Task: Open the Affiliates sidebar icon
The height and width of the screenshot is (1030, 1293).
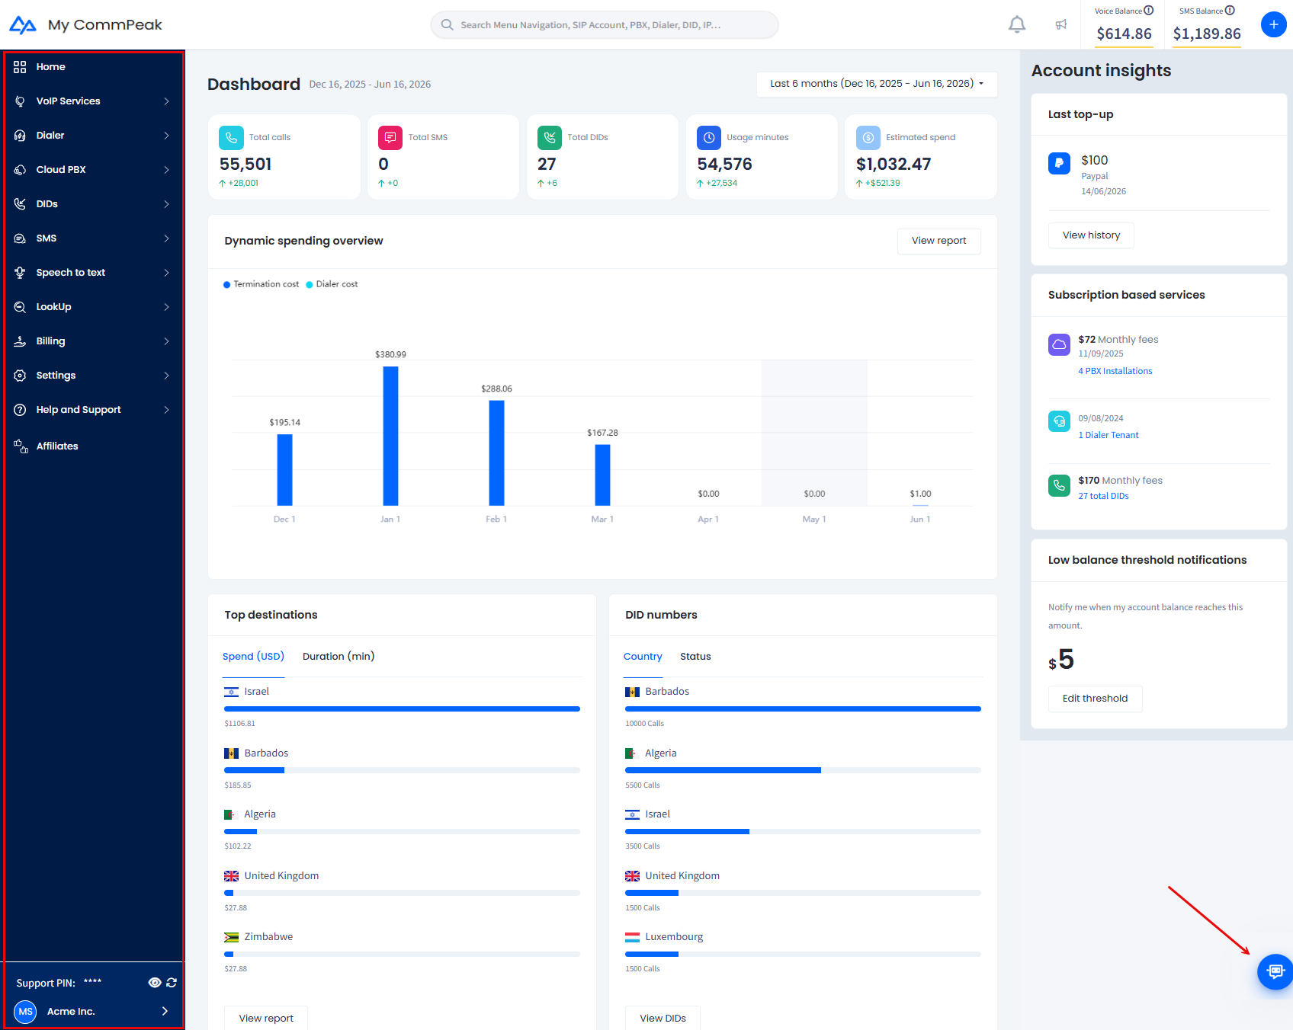Action: point(21,446)
